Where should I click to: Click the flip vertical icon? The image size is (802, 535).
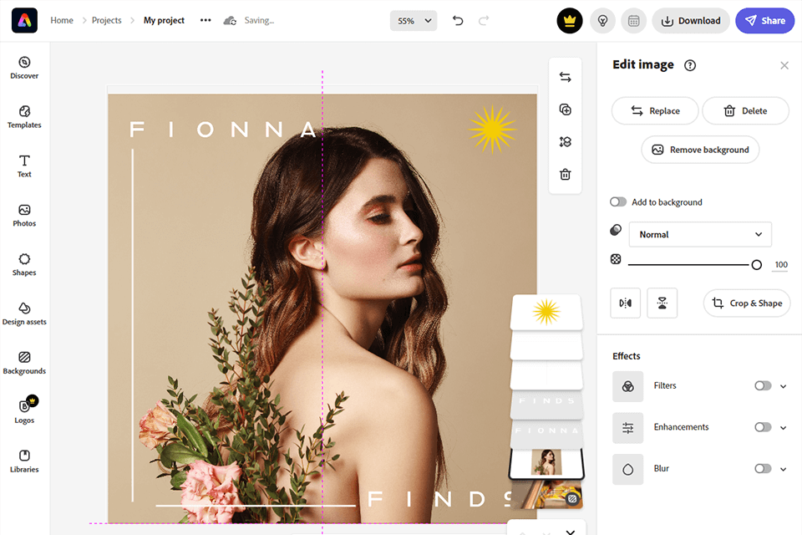662,303
